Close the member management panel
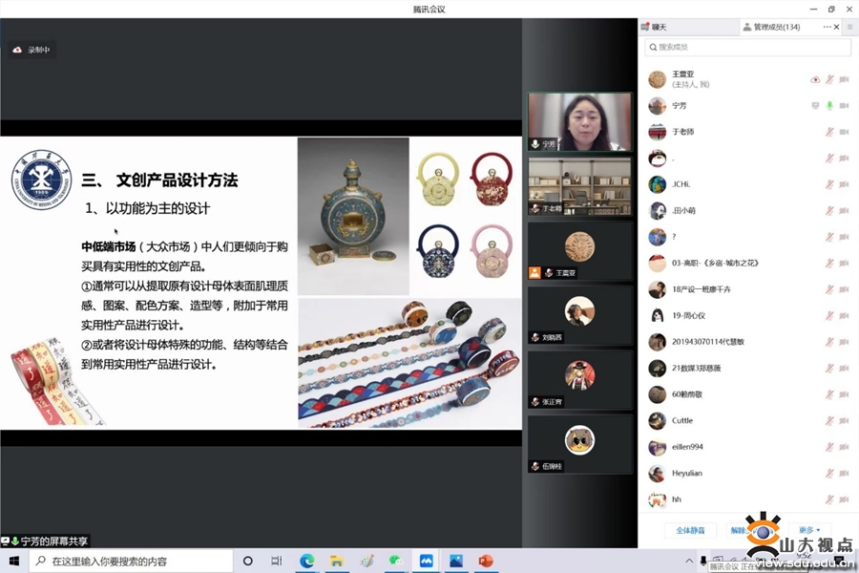 [837, 27]
